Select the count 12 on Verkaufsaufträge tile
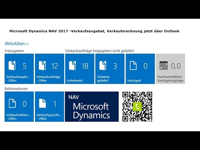This screenshot has height=150, width=200. [x=55, y=66]
